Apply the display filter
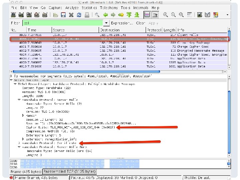The width and height of the screenshot is (240, 180). coord(153,23)
